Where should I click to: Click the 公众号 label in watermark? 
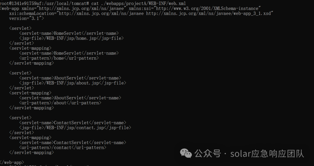[208, 154]
